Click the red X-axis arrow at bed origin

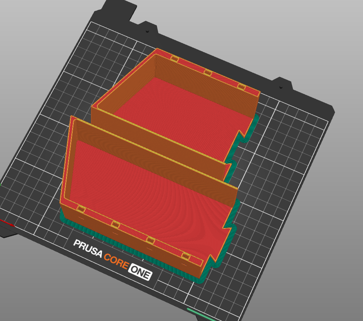click(7, 223)
